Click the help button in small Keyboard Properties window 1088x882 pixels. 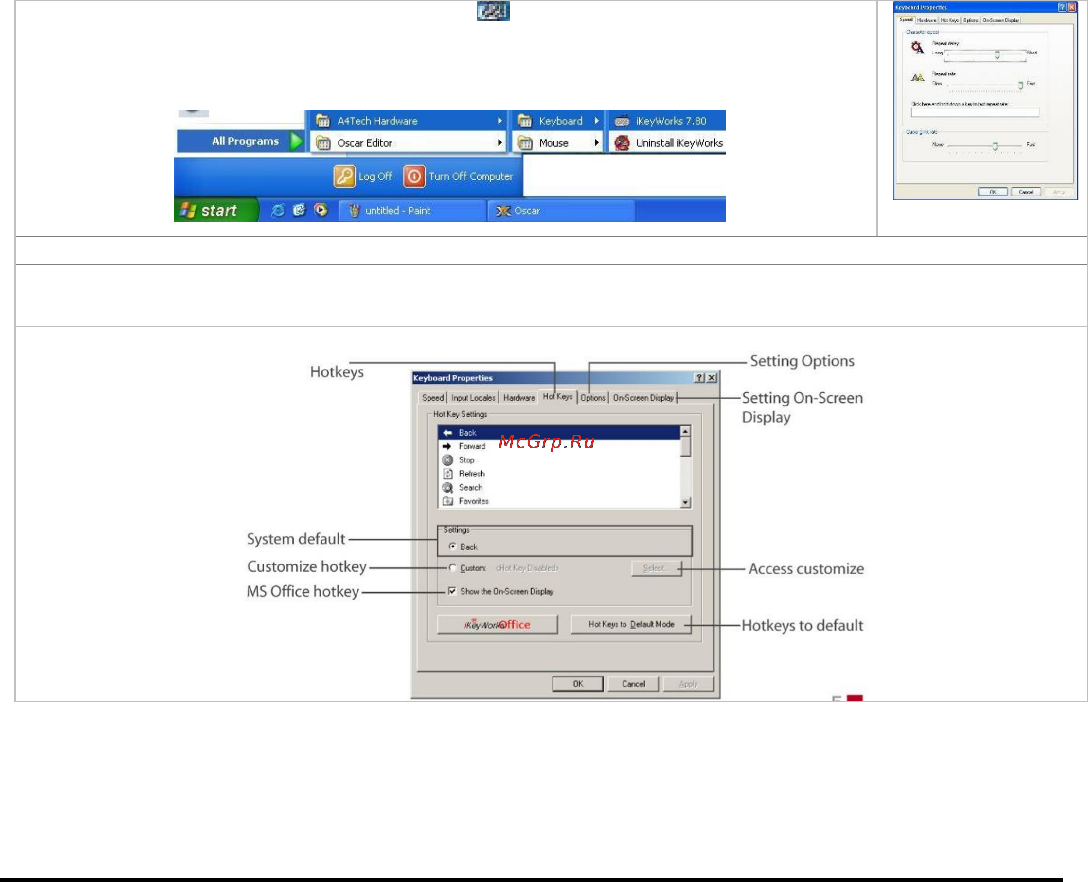click(1062, 7)
